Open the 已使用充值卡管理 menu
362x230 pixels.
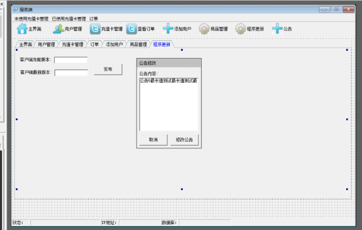pos(69,19)
